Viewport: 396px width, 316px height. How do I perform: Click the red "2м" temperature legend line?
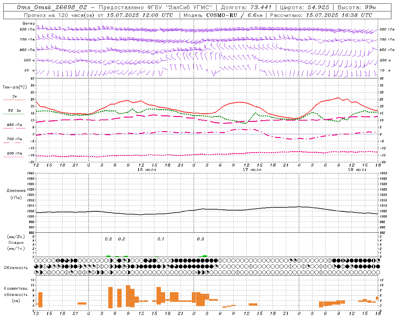coord(15,100)
